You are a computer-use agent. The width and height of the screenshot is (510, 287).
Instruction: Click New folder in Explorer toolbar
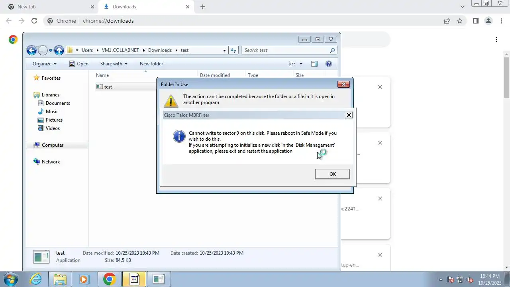click(151, 64)
